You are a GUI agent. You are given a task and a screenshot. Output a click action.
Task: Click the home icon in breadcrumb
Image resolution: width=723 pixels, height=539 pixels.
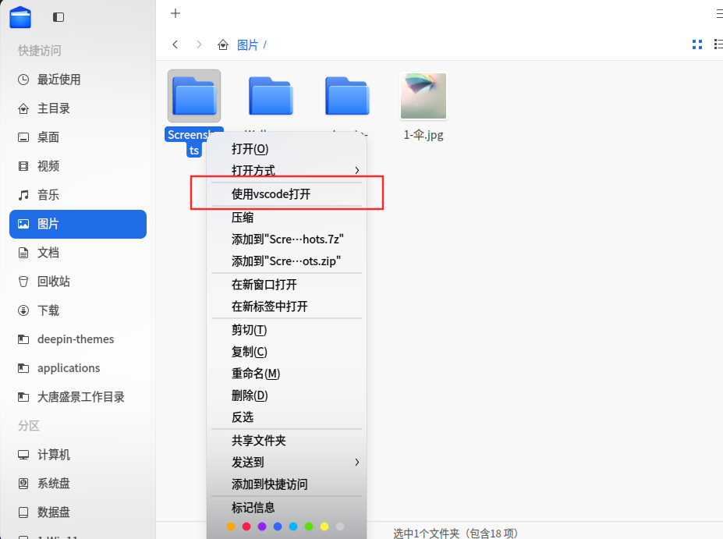[223, 44]
